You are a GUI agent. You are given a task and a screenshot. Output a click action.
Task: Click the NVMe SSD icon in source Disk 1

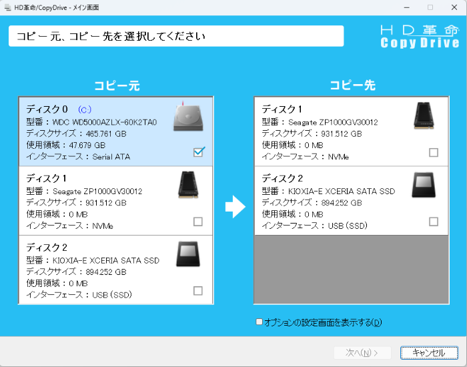click(187, 184)
